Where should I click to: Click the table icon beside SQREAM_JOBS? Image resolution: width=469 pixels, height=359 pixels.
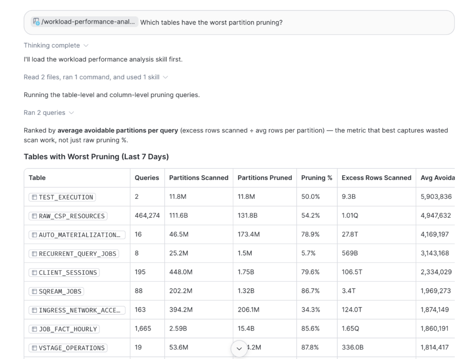[34, 292]
